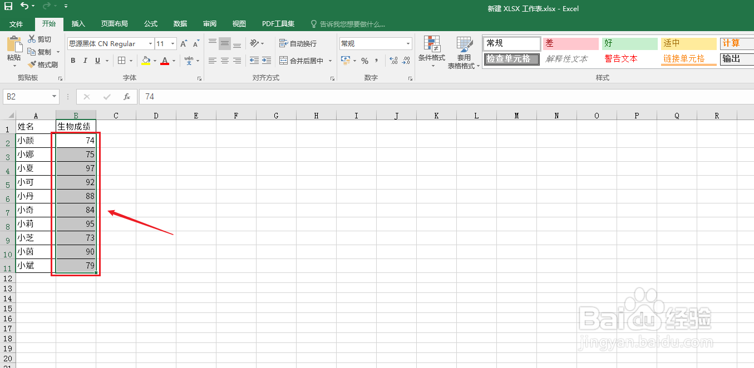Switch to the 数据 tab
Image resolution: width=754 pixels, height=368 pixels.
coord(180,24)
